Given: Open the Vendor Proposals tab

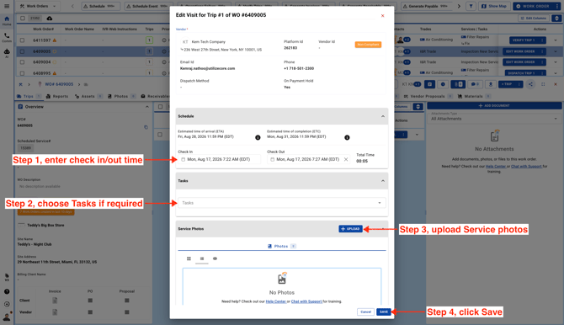Looking at the screenshot, I should 428,97.
